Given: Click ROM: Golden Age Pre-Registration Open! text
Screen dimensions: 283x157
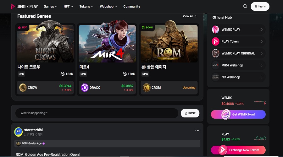Looking at the screenshot, I should [48, 154].
